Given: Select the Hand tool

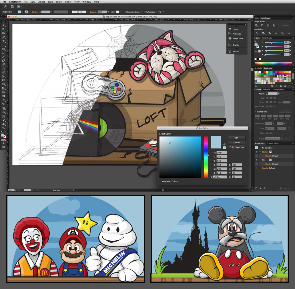Looking at the screenshot, I should 3,124.
